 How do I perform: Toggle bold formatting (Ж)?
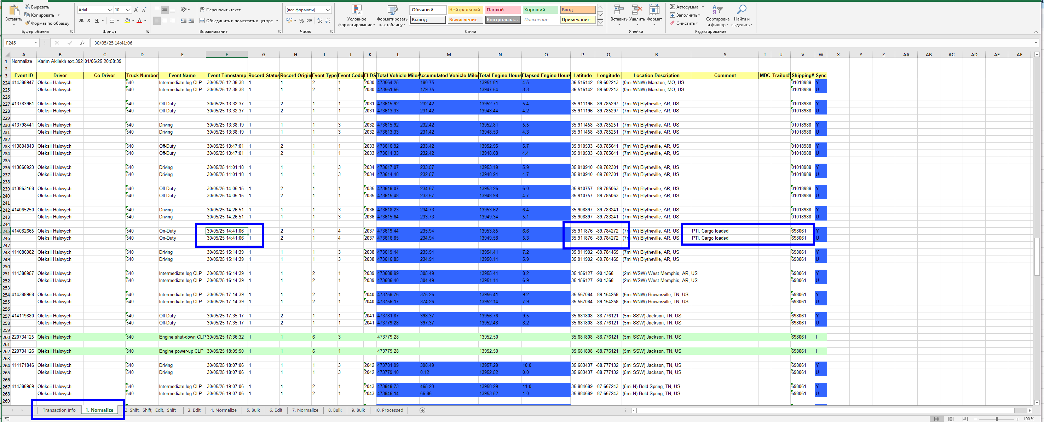[x=81, y=20]
